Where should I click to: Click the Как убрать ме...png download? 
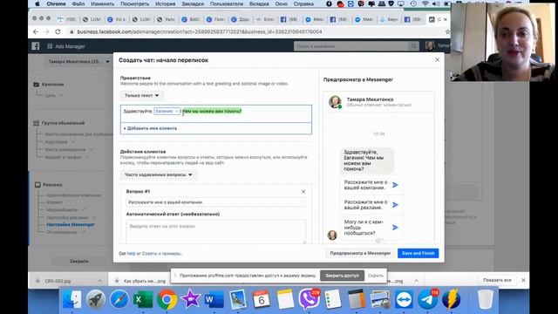click(144, 281)
